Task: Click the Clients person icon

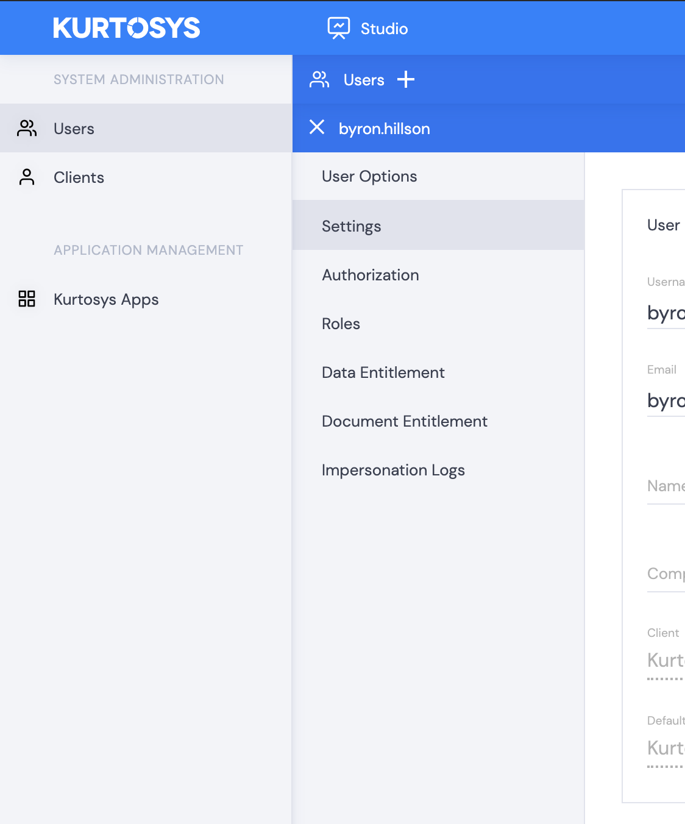Action: (x=26, y=177)
